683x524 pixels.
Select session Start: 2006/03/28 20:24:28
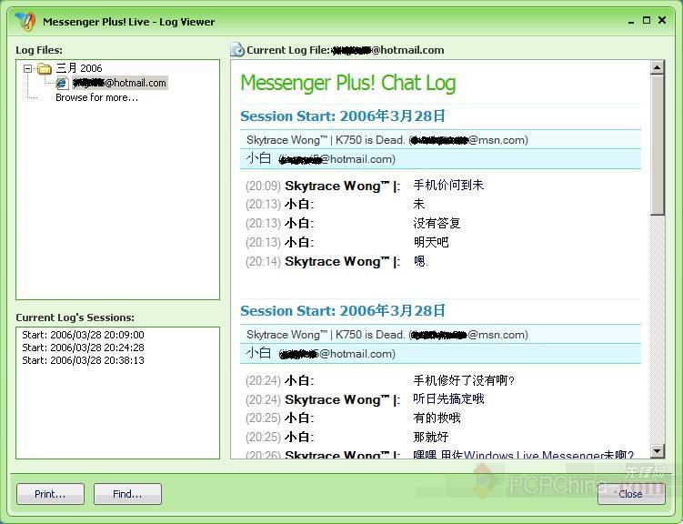click(x=83, y=348)
